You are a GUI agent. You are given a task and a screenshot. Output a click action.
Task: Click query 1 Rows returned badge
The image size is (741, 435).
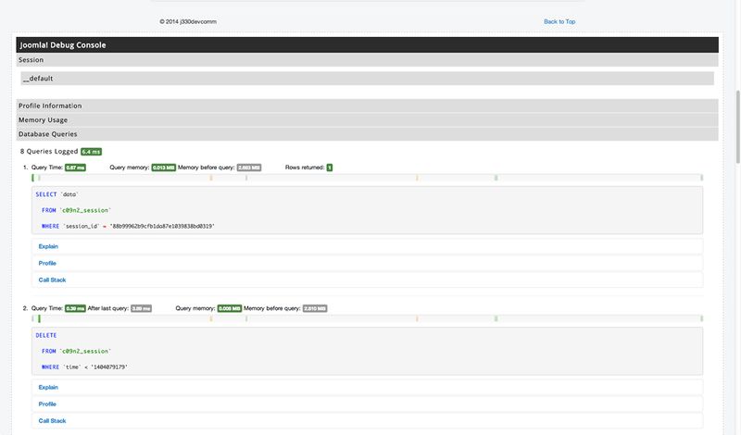[329, 168]
